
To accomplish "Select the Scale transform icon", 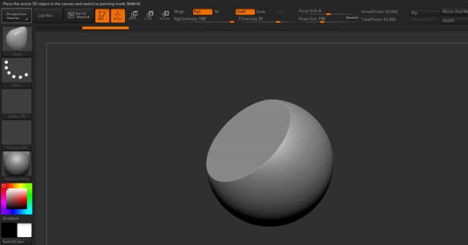I will coord(149,16).
